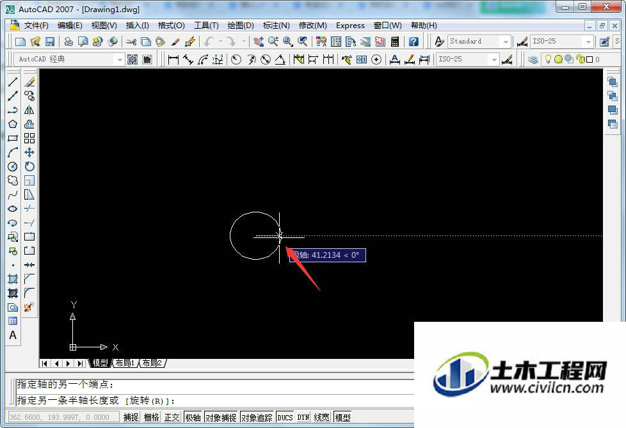Choose the Diameter dimension tool

point(266,59)
